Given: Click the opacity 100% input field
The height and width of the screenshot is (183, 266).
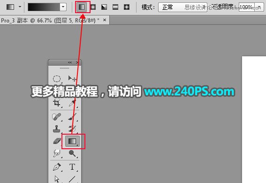Looking at the screenshot, I should tap(246, 7).
